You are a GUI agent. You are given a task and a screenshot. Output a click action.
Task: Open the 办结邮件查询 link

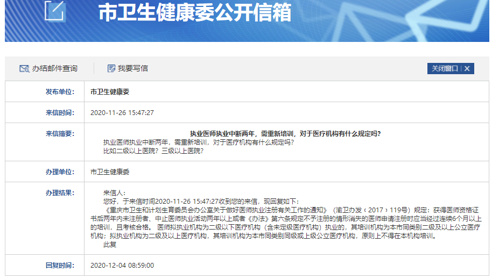click(54, 68)
